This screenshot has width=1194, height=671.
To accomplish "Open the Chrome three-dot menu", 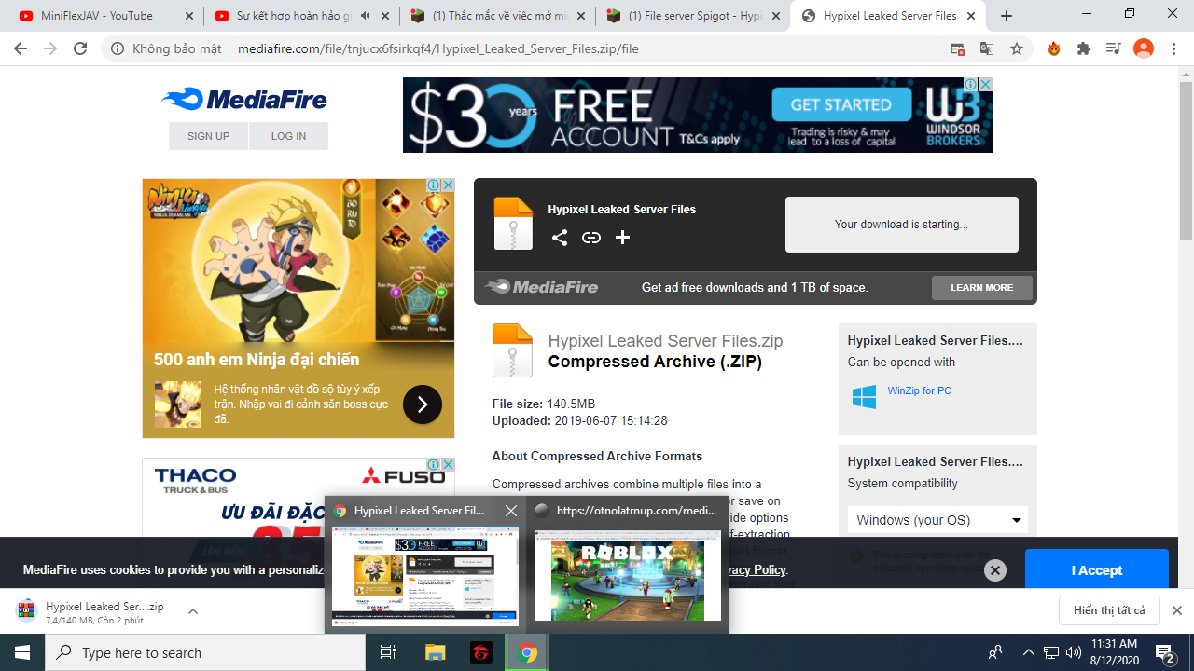I will 1173,48.
